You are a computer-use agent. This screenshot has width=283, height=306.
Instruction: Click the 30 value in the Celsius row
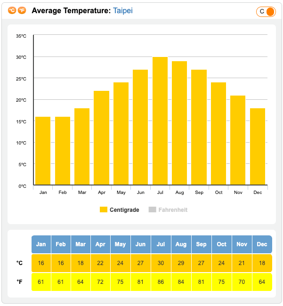click(161, 263)
